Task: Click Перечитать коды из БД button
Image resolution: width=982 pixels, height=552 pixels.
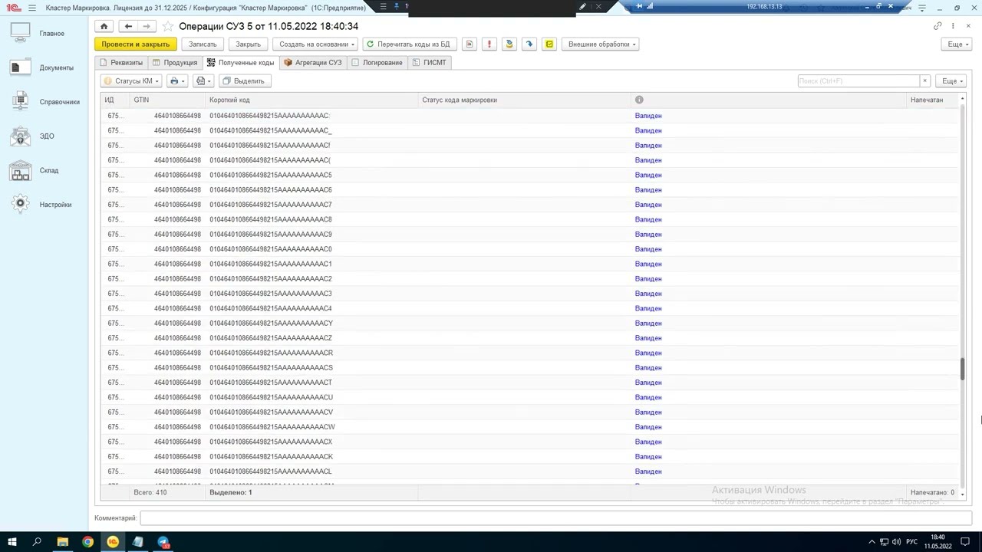Action: [x=408, y=44]
